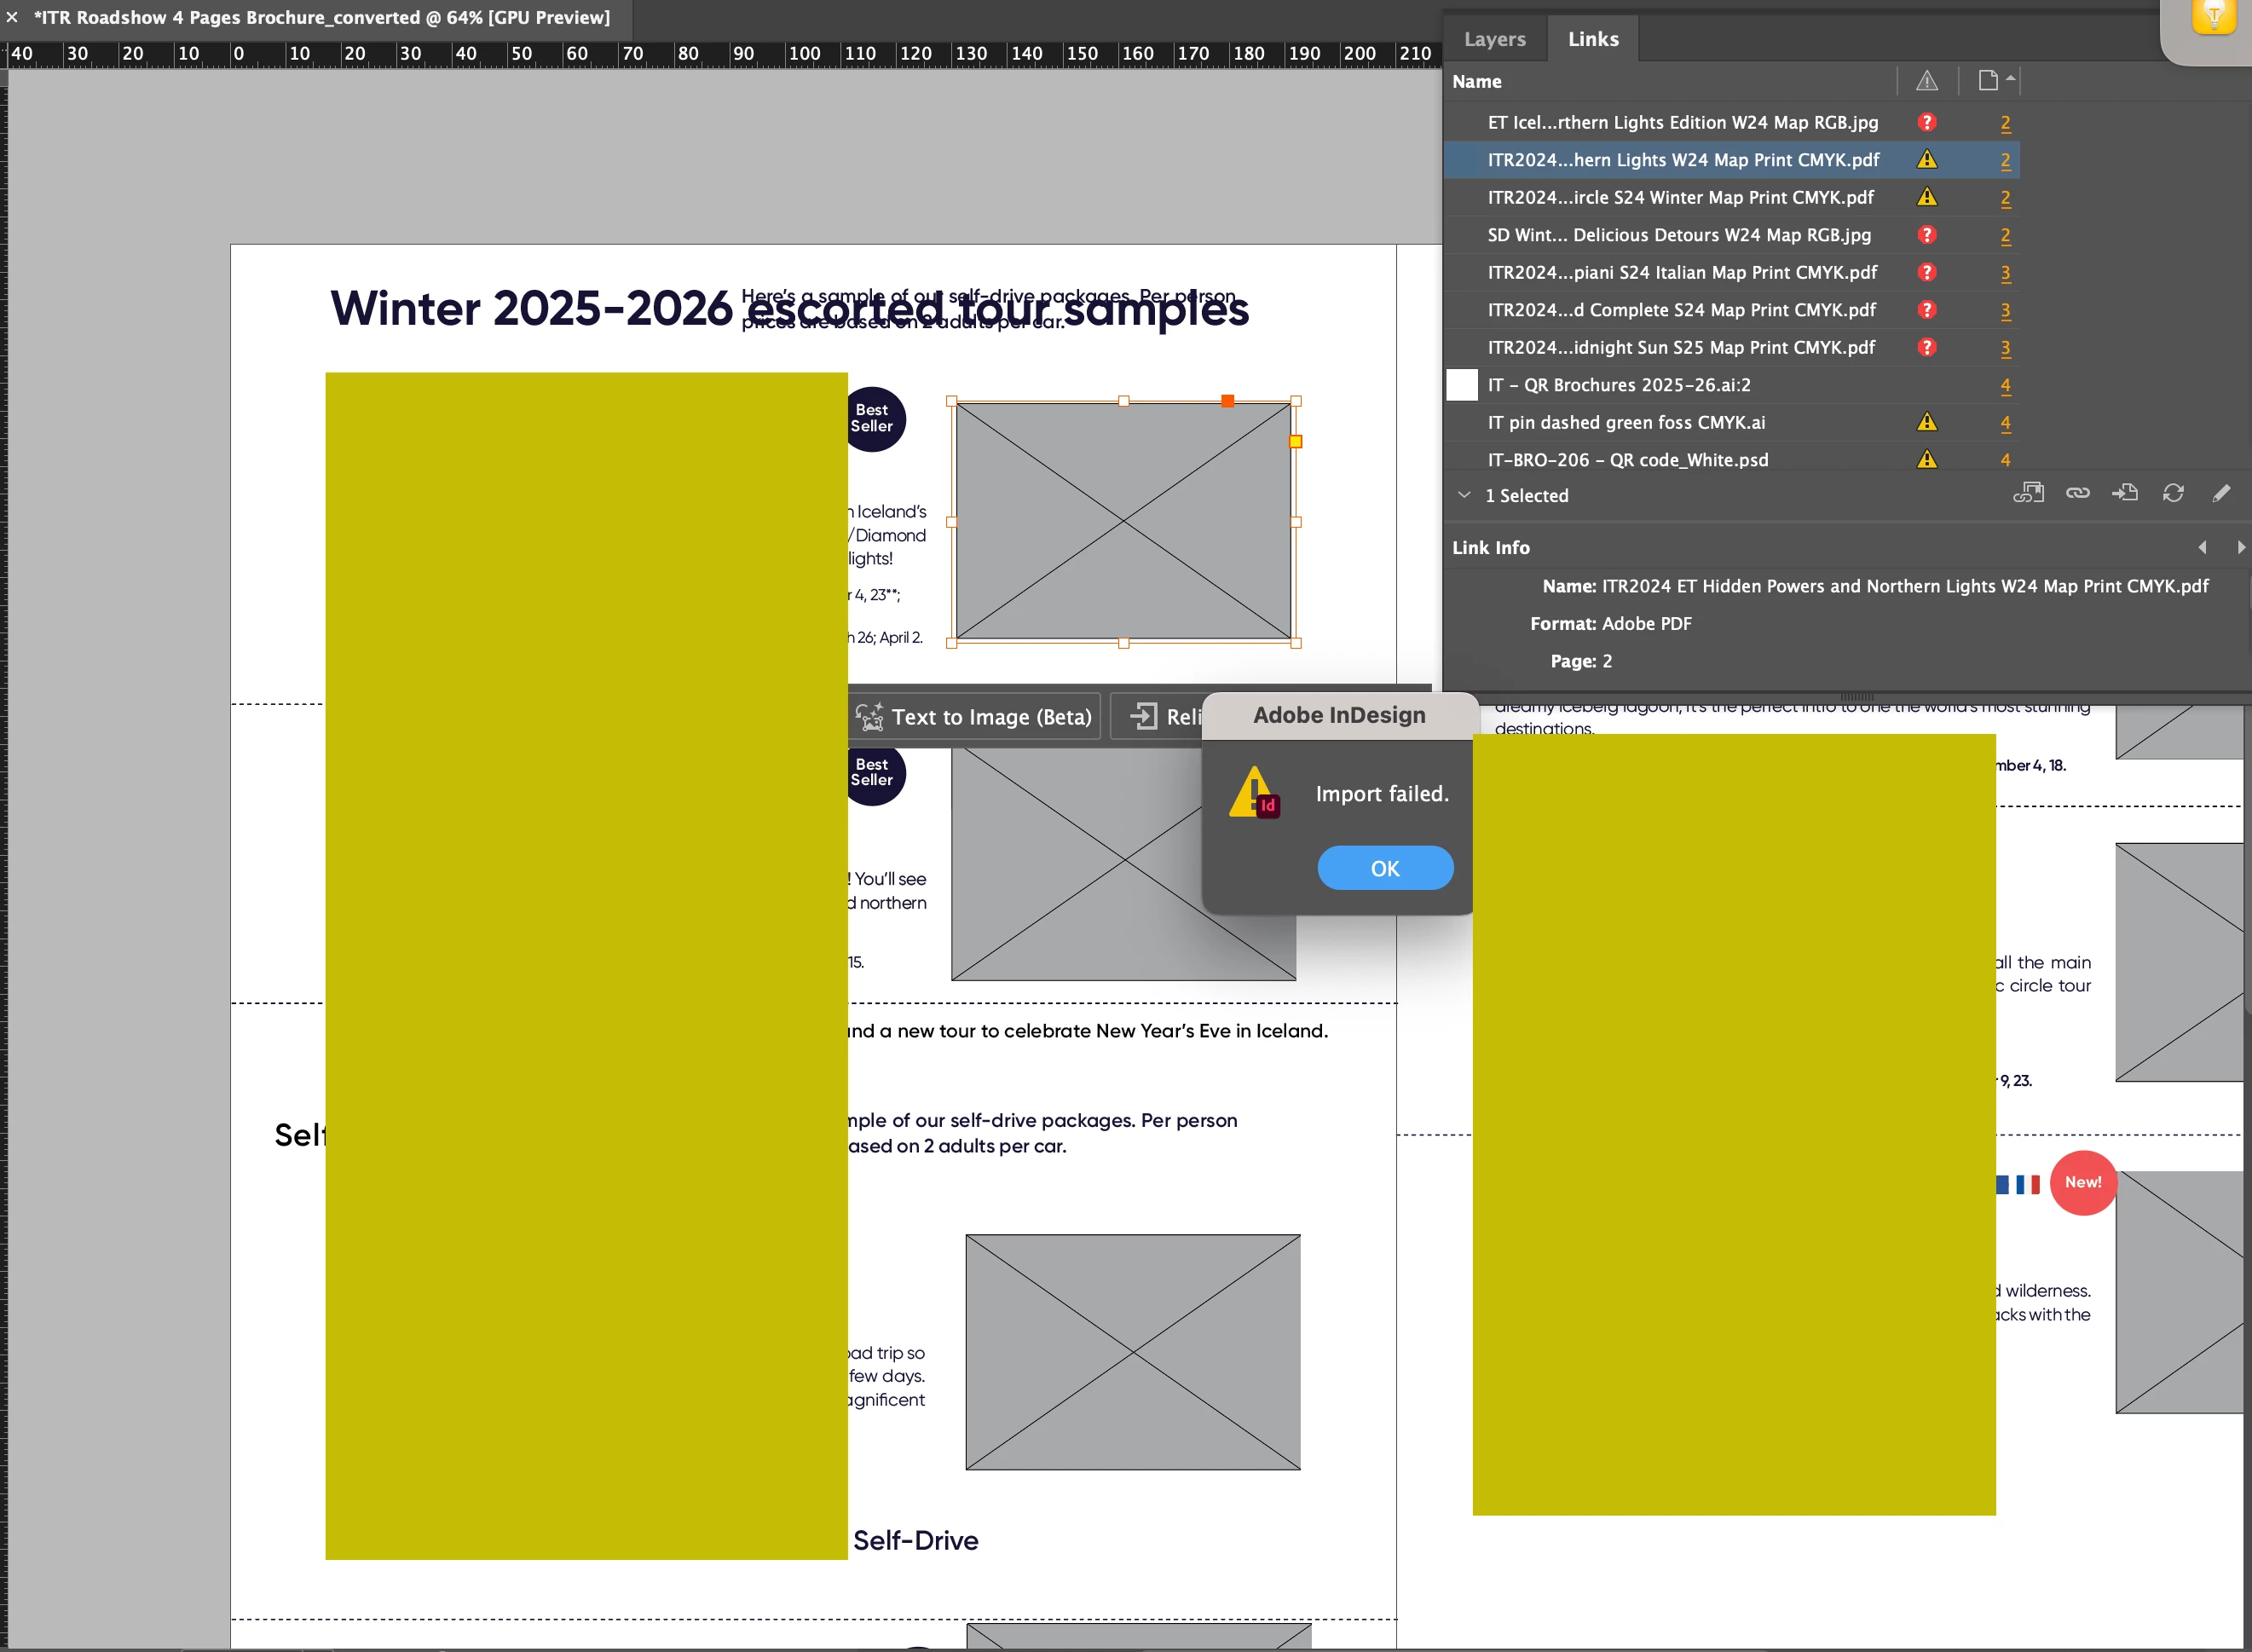Collapse the 1 Selected link info chevron
The width and height of the screenshot is (2252, 1652).
tap(1464, 495)
